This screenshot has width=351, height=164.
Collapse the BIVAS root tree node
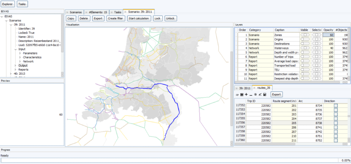pos(2,17)
